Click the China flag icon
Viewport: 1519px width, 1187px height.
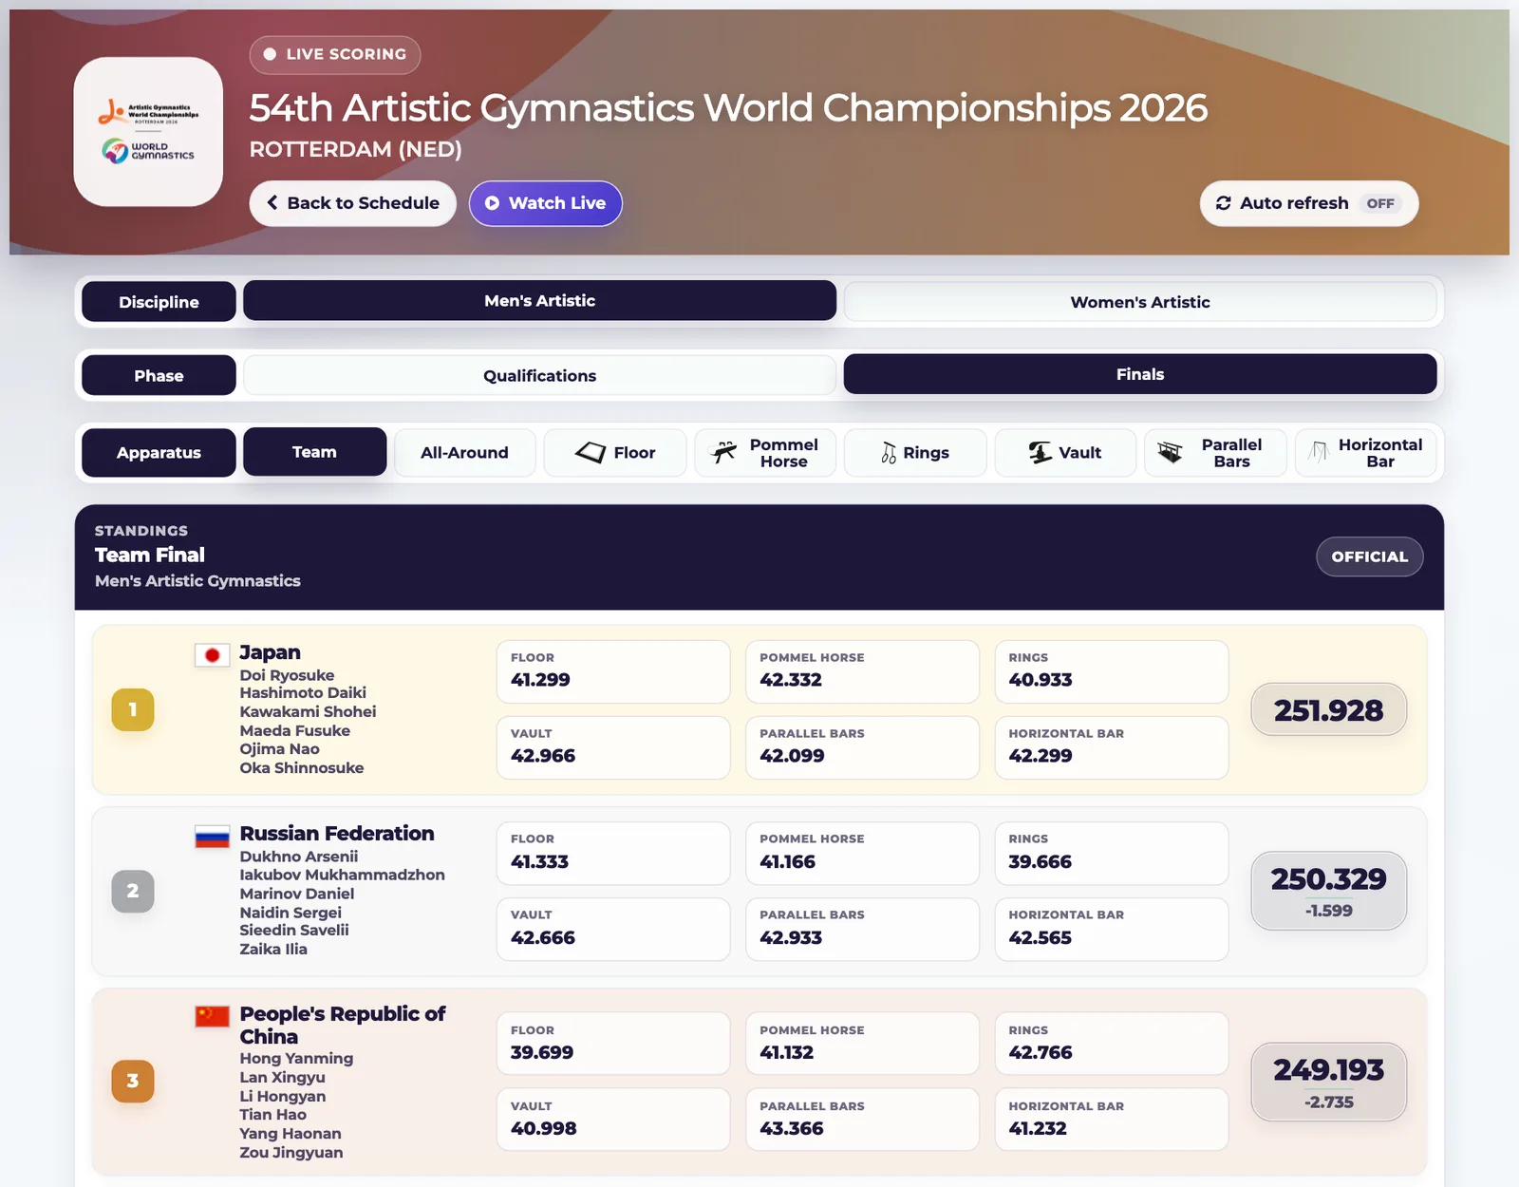[213, 1017]
